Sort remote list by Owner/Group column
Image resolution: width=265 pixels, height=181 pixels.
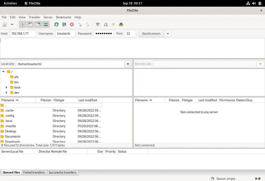244,100
